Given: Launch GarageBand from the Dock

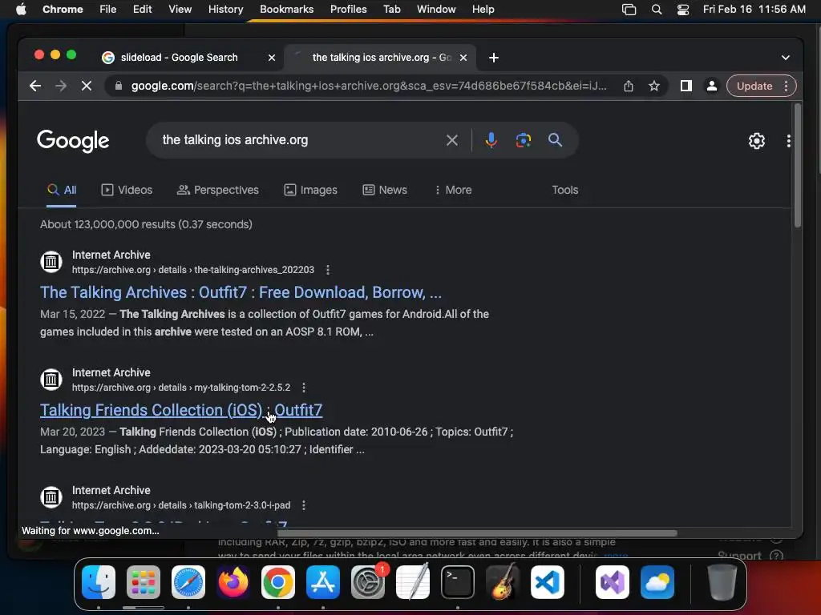Looking at the screenshot, I should coord(503,582).
